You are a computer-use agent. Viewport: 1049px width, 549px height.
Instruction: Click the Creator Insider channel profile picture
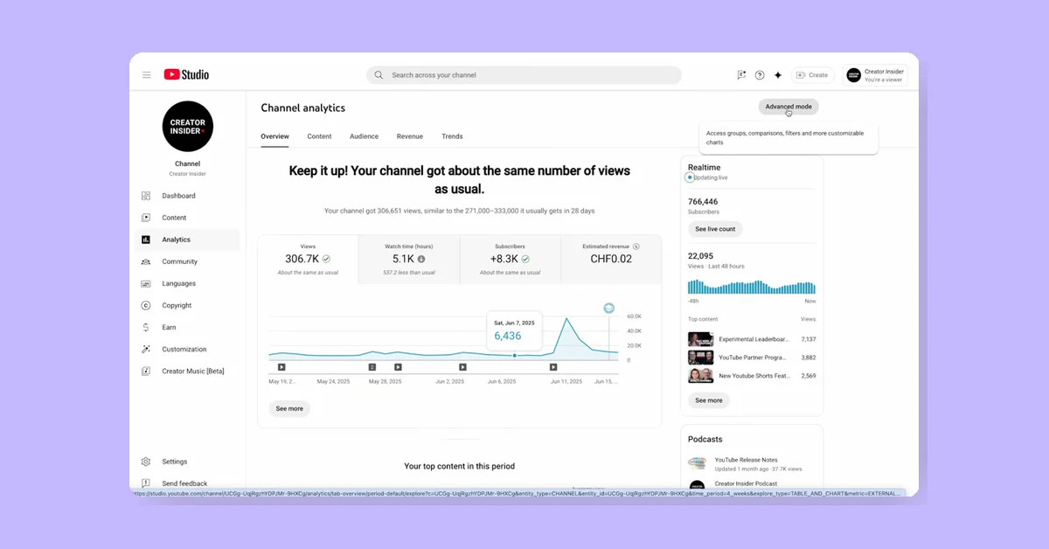point(188,127)
